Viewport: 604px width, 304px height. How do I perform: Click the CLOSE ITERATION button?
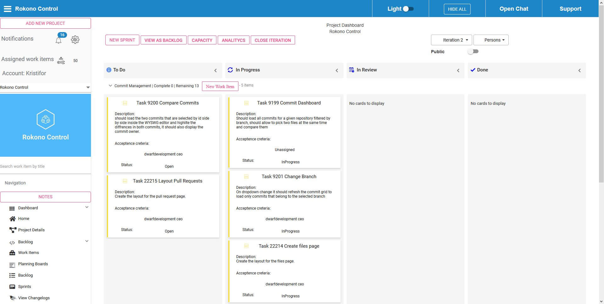pos(273,40)
